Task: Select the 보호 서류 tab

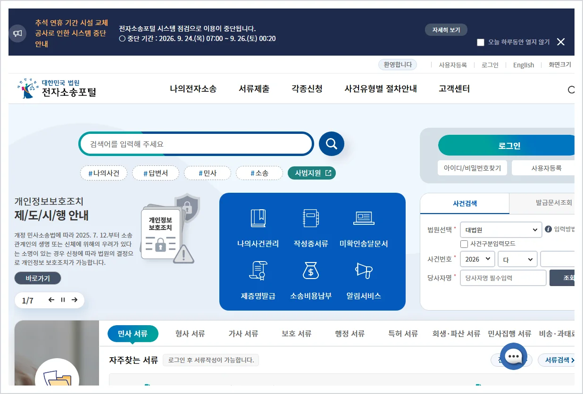Action: [x=297, y=334]
